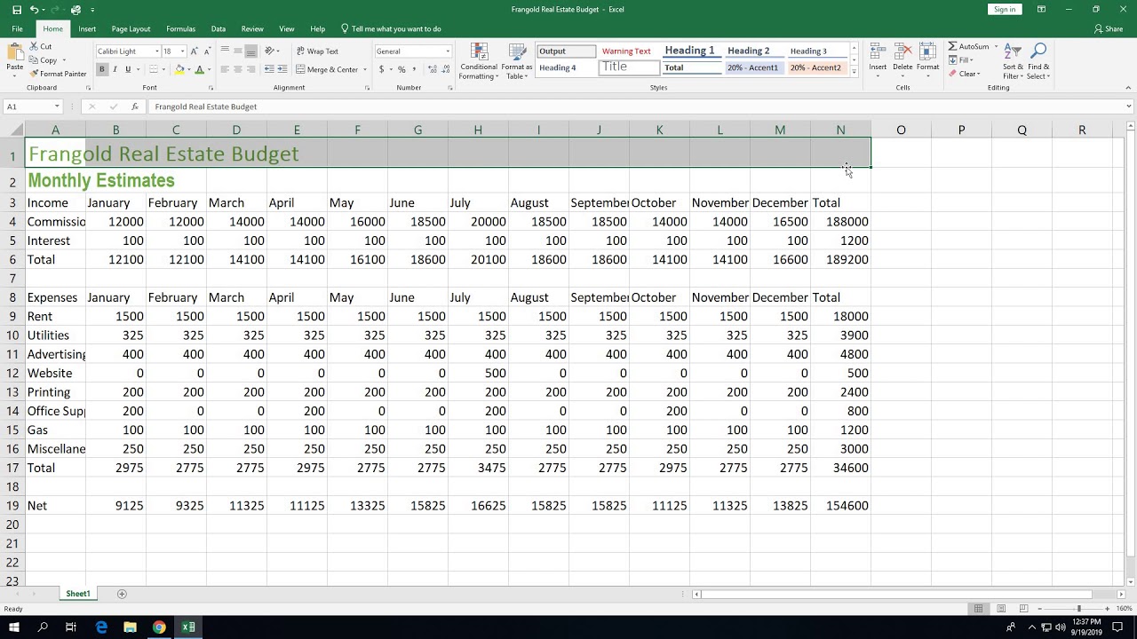Increase indent in Alignment group
This screenshot has height=639, width=1137.
point(282,69)
